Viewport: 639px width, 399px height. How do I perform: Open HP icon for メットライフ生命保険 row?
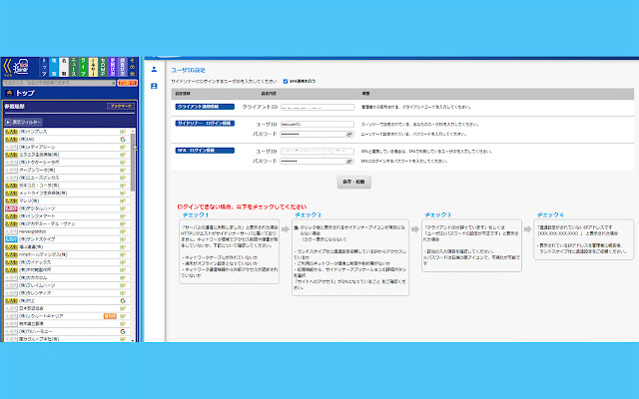(123, 193)
